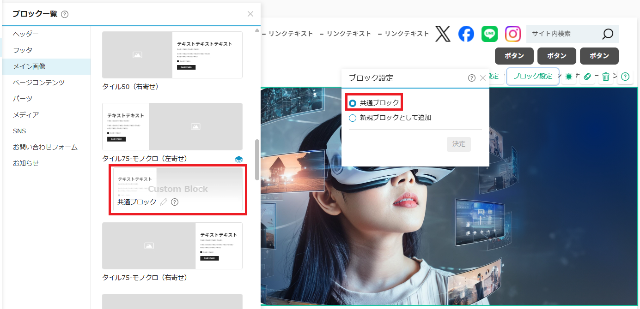Click the ボタン button under the search magnifier

[599, 56]
